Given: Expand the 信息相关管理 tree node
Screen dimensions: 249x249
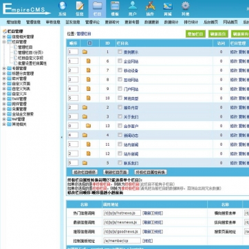Looking at the screenshot, I should pos(4,36).
